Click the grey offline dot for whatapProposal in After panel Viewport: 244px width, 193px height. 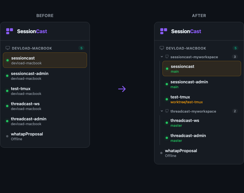(161, 153)
